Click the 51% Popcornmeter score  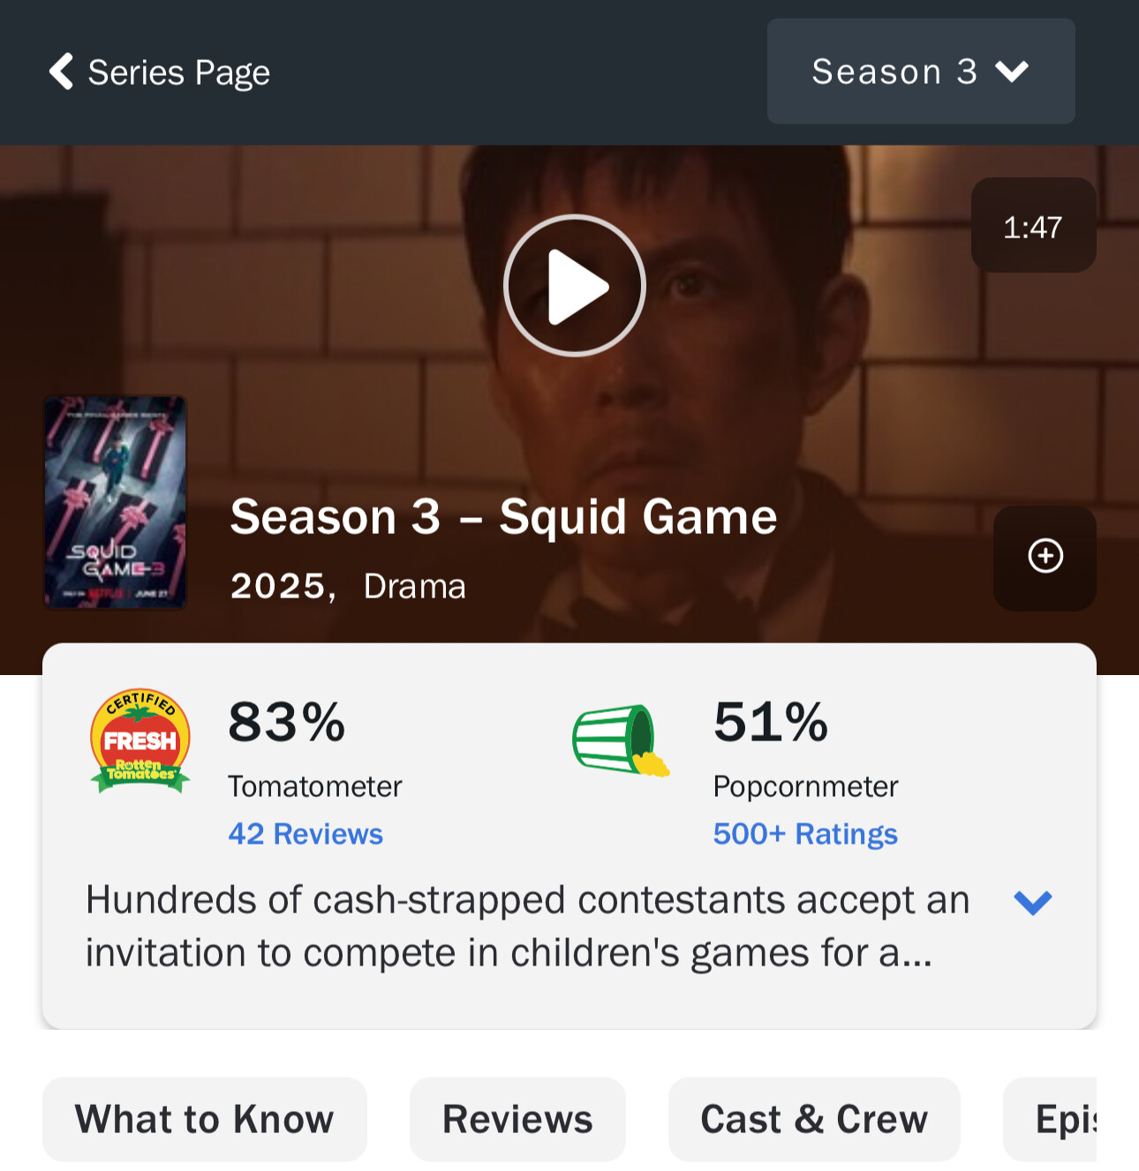771,723
